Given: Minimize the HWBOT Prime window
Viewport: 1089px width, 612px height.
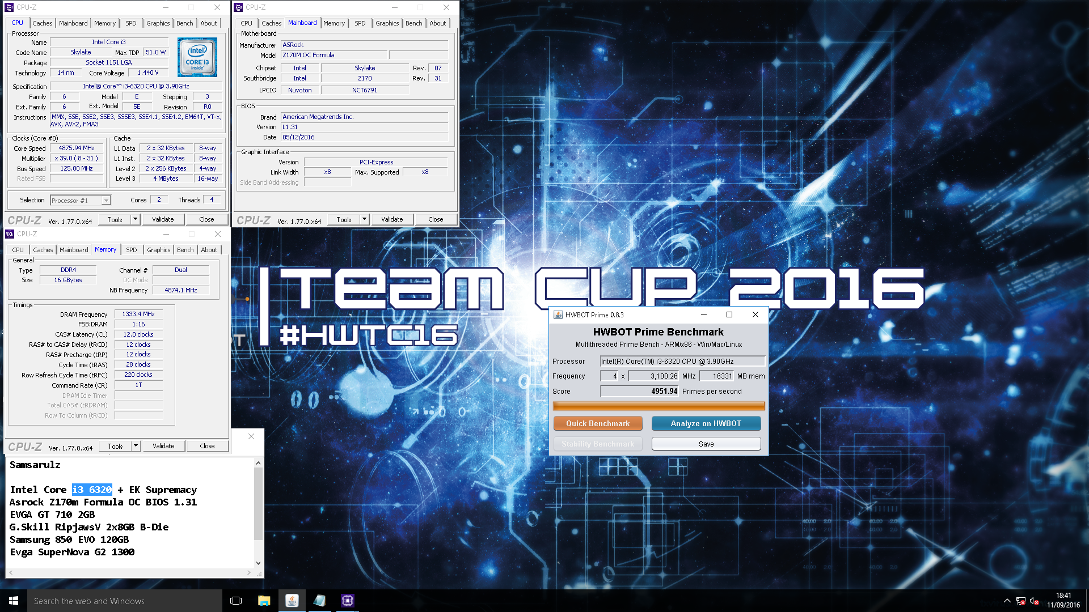Looking at the screenshot, I should (x=703, y=315).
